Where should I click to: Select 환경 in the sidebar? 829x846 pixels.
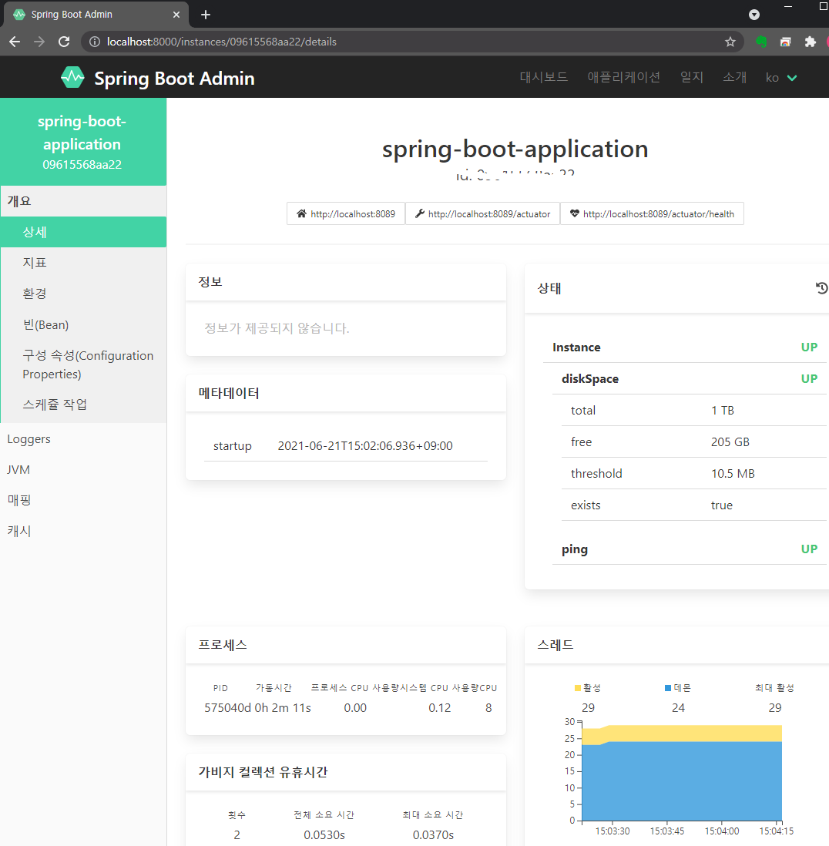[x=84, y=294]
